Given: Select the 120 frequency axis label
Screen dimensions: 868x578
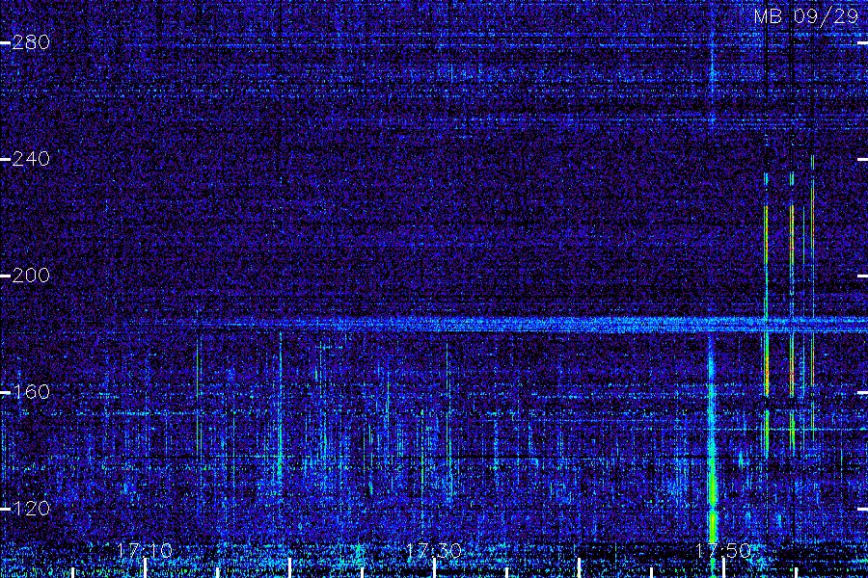Looking at the screenshot, I should [x=31, y=509].
